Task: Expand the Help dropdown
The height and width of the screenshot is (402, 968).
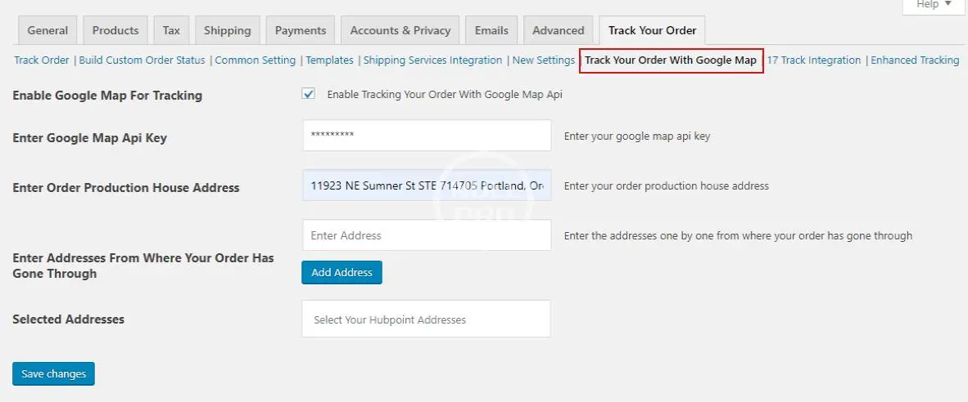Action: (934, 5)
